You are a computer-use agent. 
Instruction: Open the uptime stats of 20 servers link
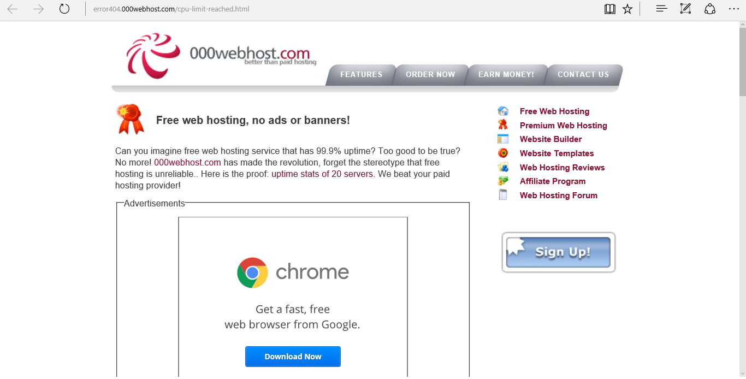tap(322, 174)
